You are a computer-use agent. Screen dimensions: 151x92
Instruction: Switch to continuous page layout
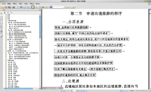(x=122, y=91)
